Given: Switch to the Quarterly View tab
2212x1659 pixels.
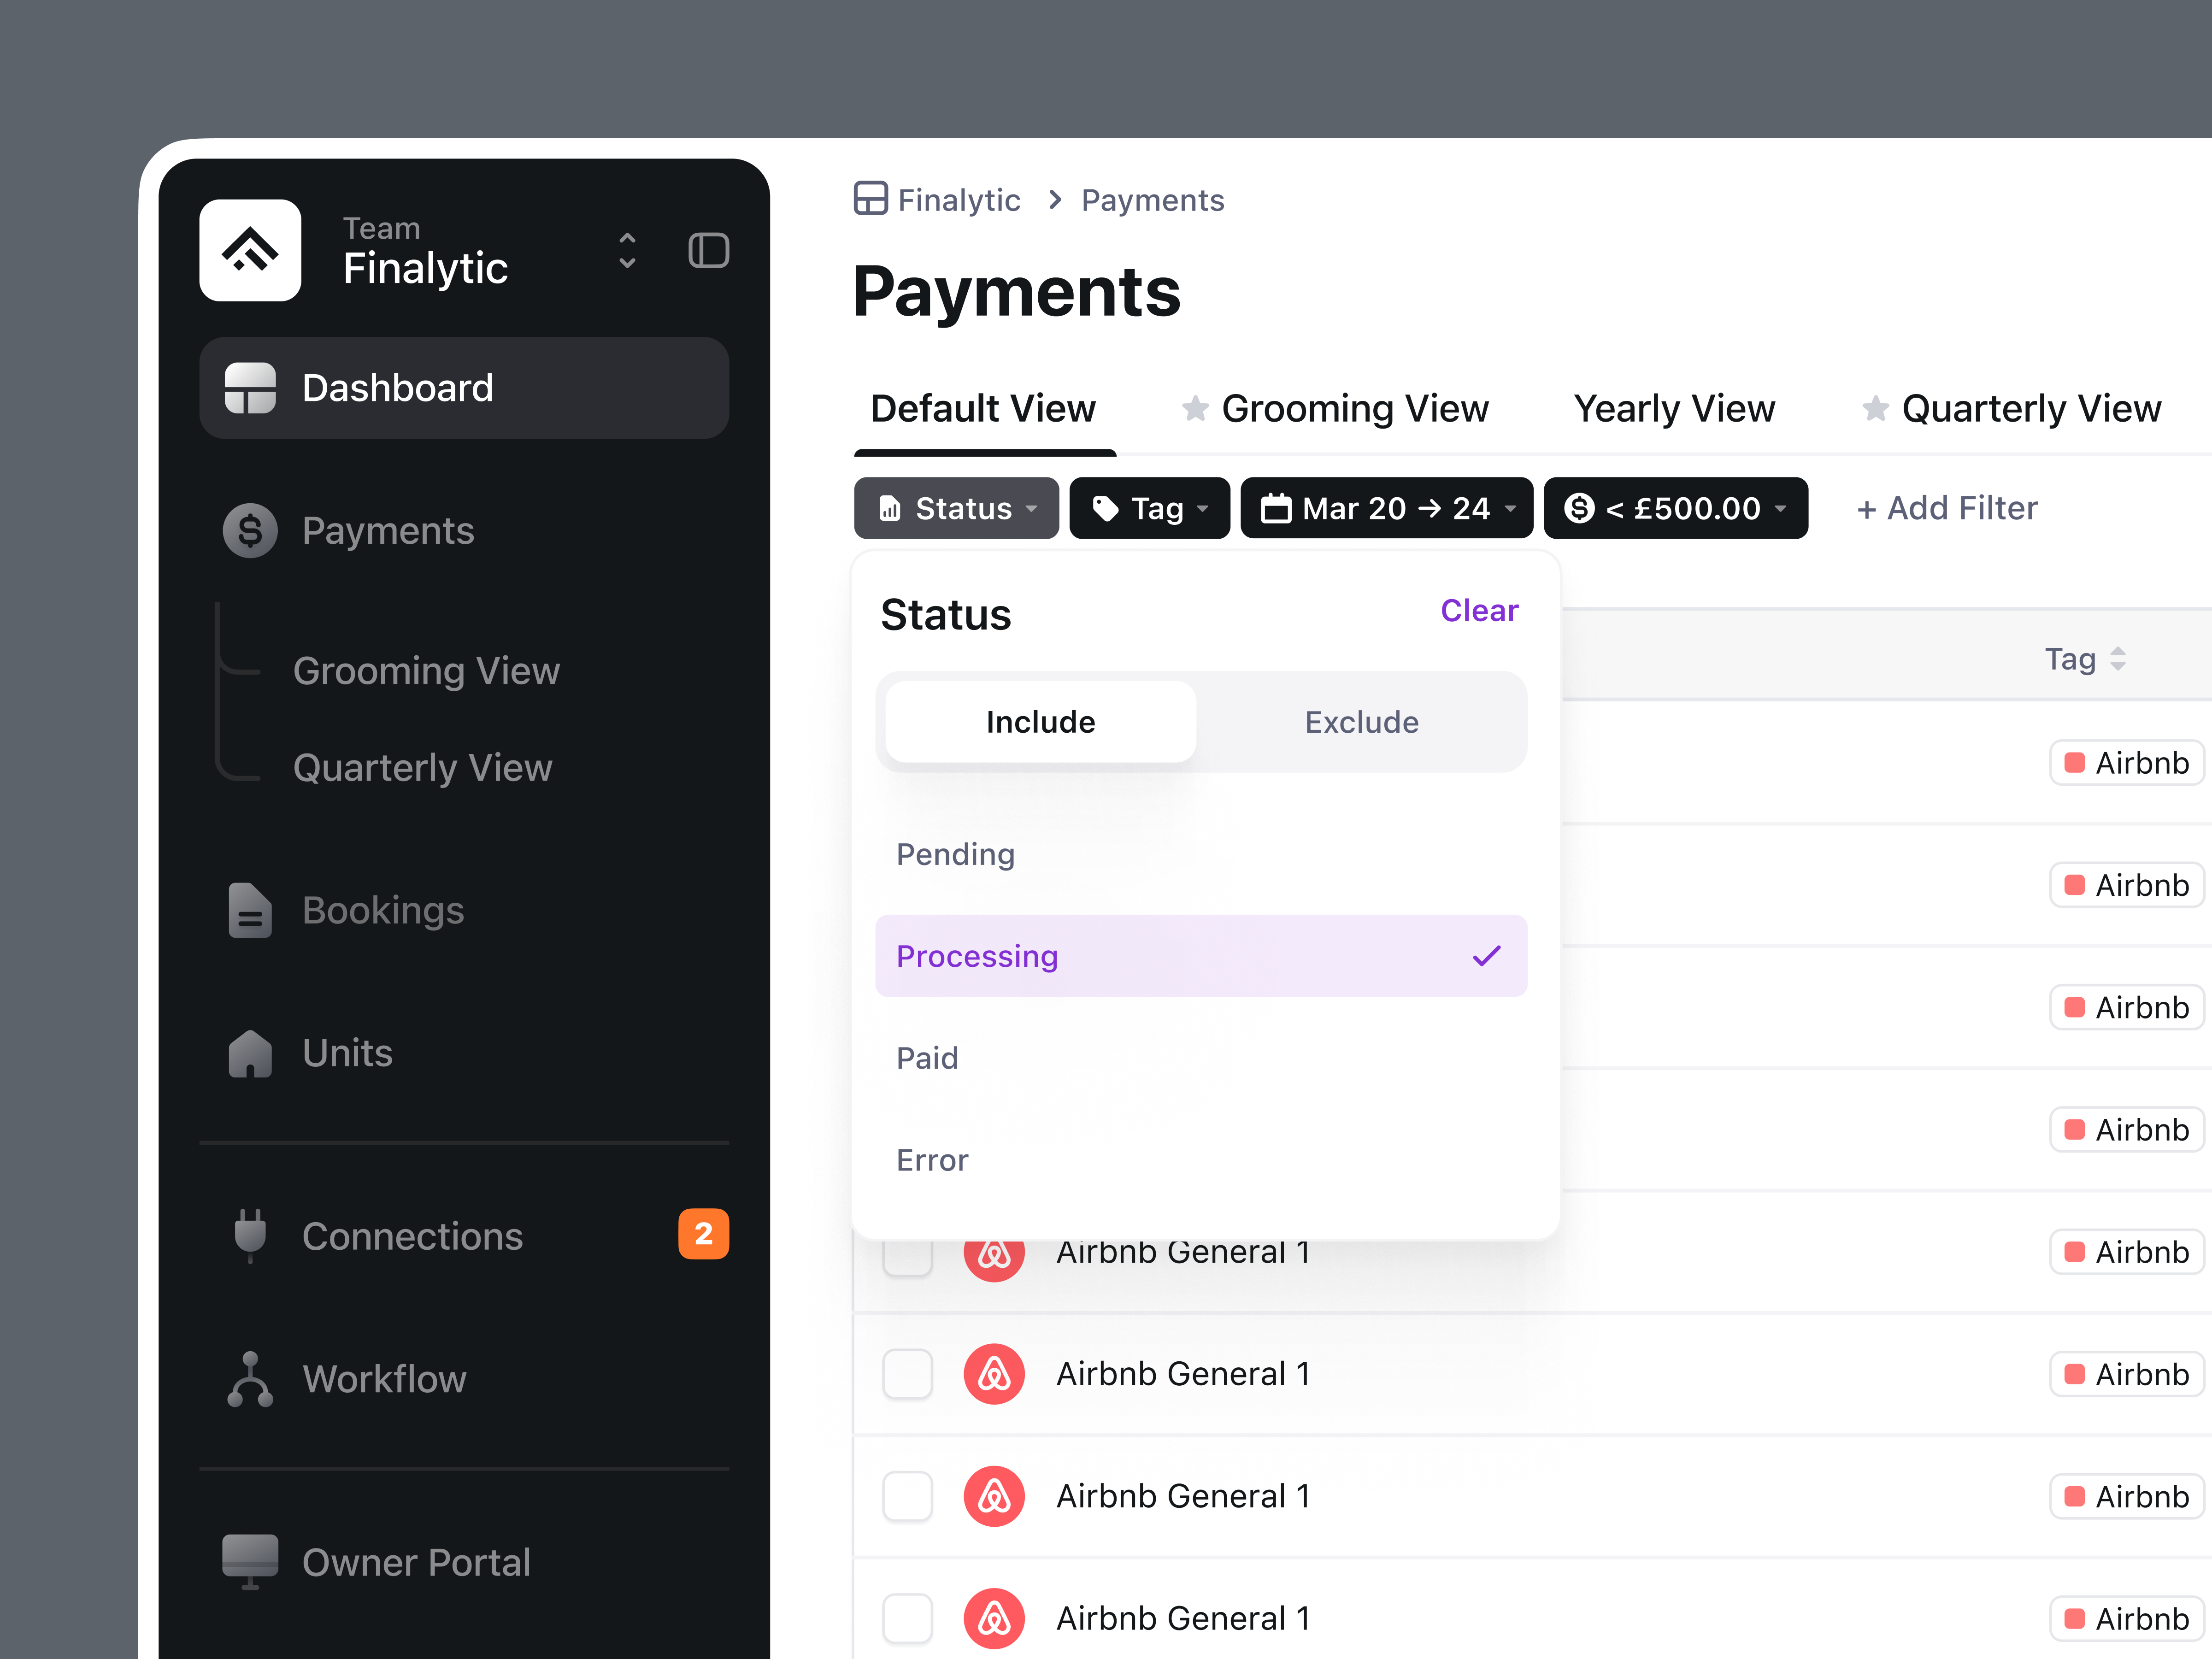Looking at the screenshot, I should pyautogui.click(x=2031, y=409).
